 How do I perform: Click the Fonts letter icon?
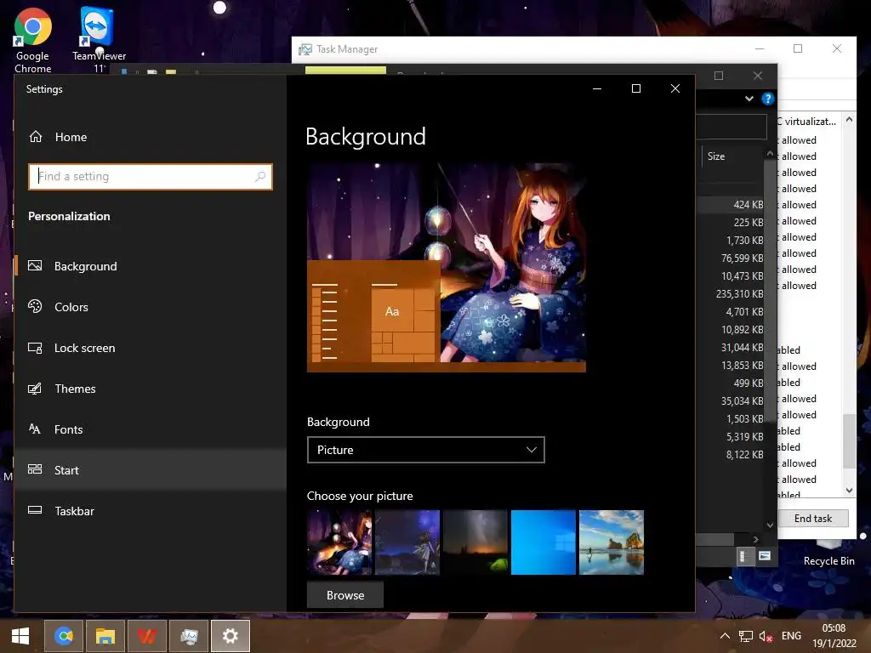click(x=34, y=429)
